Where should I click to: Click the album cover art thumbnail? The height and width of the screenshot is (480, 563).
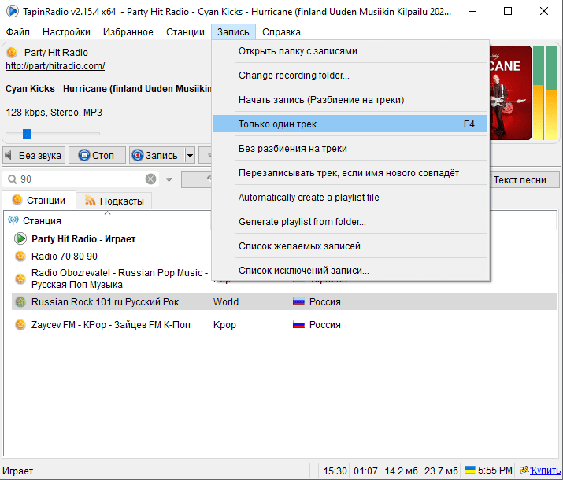[510, 93]
